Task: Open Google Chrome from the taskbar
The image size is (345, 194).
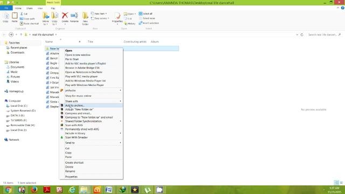Action: [8, 190]
